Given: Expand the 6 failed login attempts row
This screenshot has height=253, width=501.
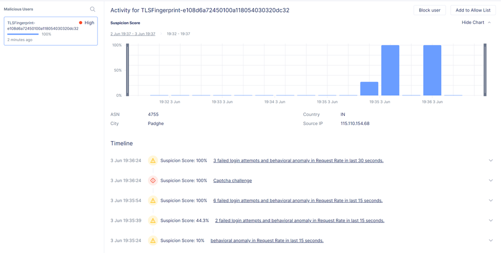Looking at the screenshot, I should tap(491, 201).
